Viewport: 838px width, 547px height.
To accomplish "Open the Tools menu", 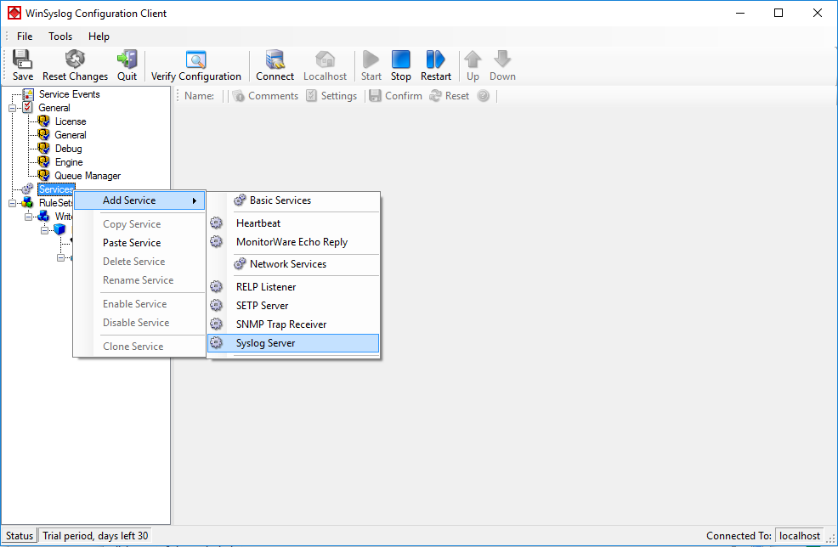I will point(60,37).
